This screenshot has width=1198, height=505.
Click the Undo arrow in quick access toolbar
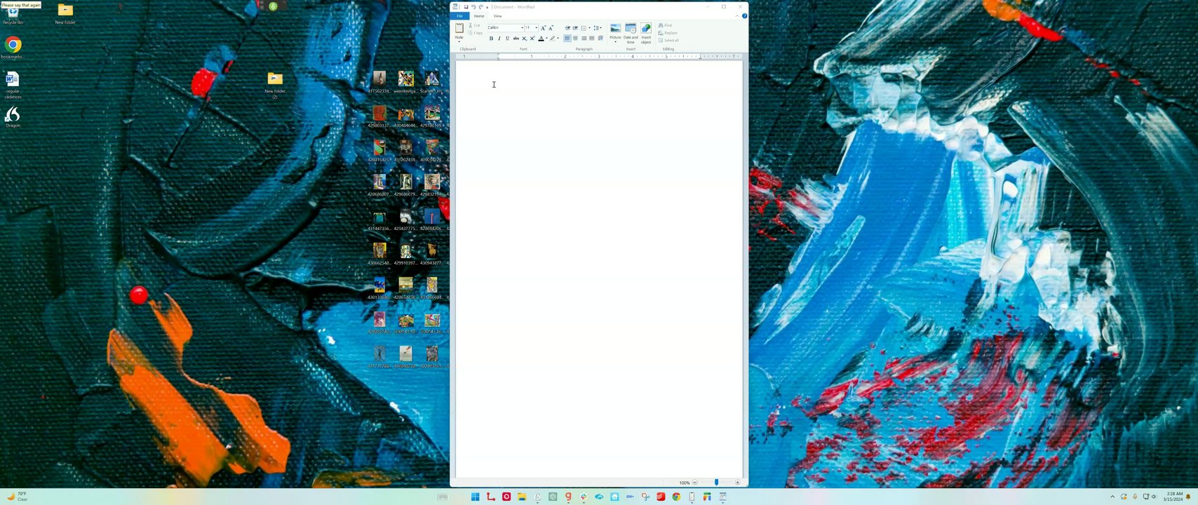[473, 7]
